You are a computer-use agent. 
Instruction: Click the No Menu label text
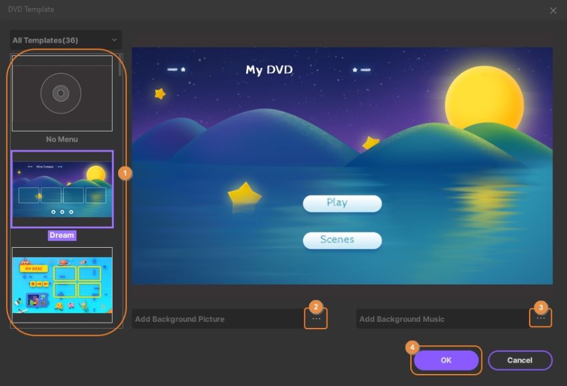pos(61,139)
